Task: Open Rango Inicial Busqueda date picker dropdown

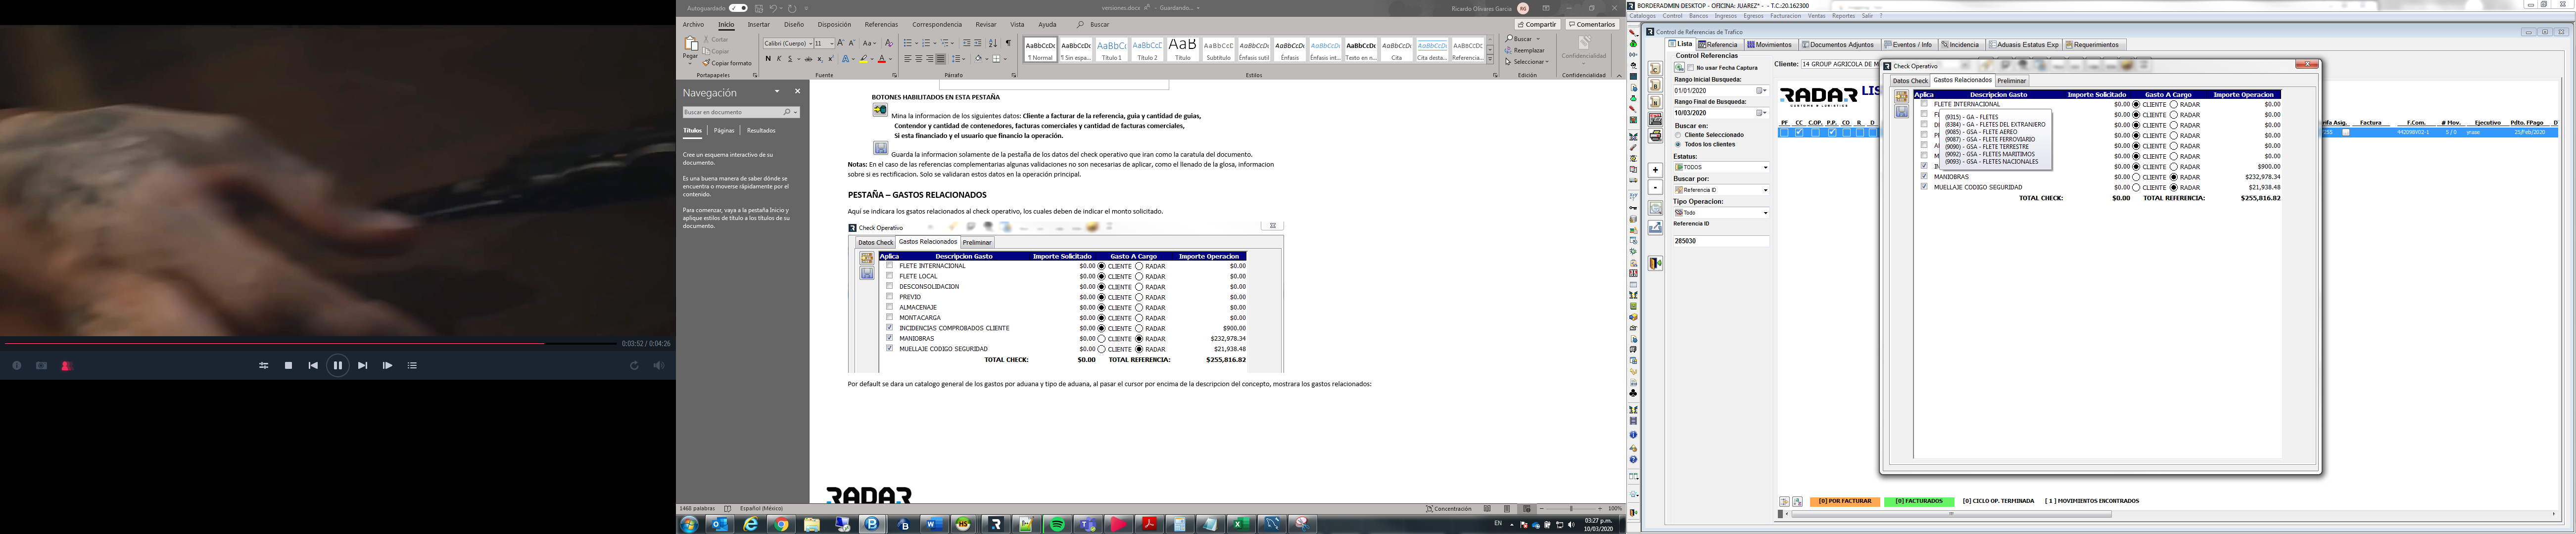Action: tap(1762, 91)
